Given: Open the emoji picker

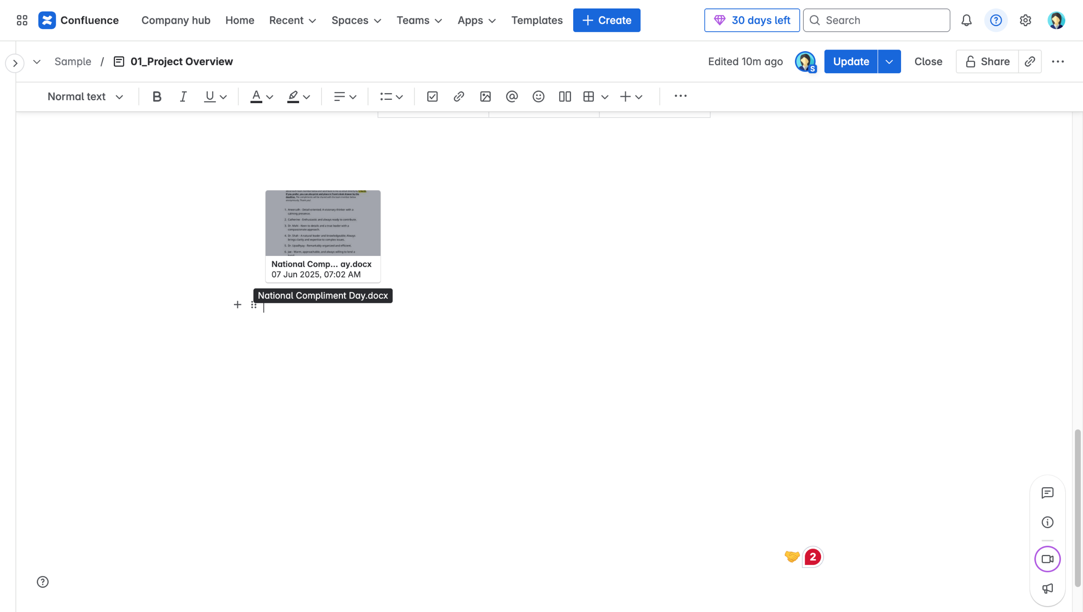Looking at the screenshot, I should coord(538,96).
